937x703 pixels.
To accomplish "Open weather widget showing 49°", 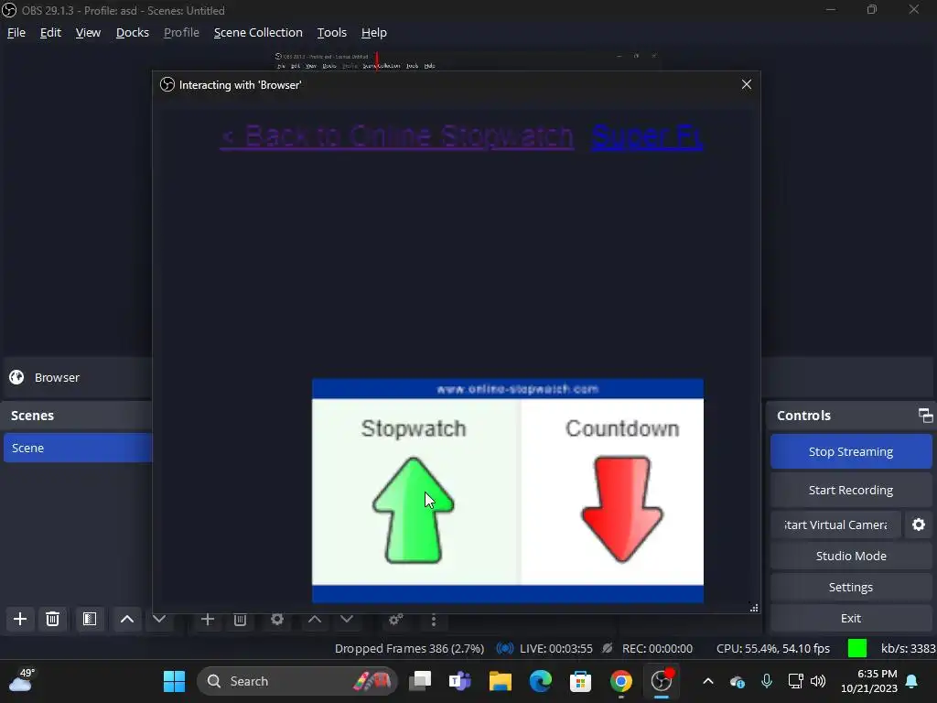I will pyautogui.click(x=21, y=680).
